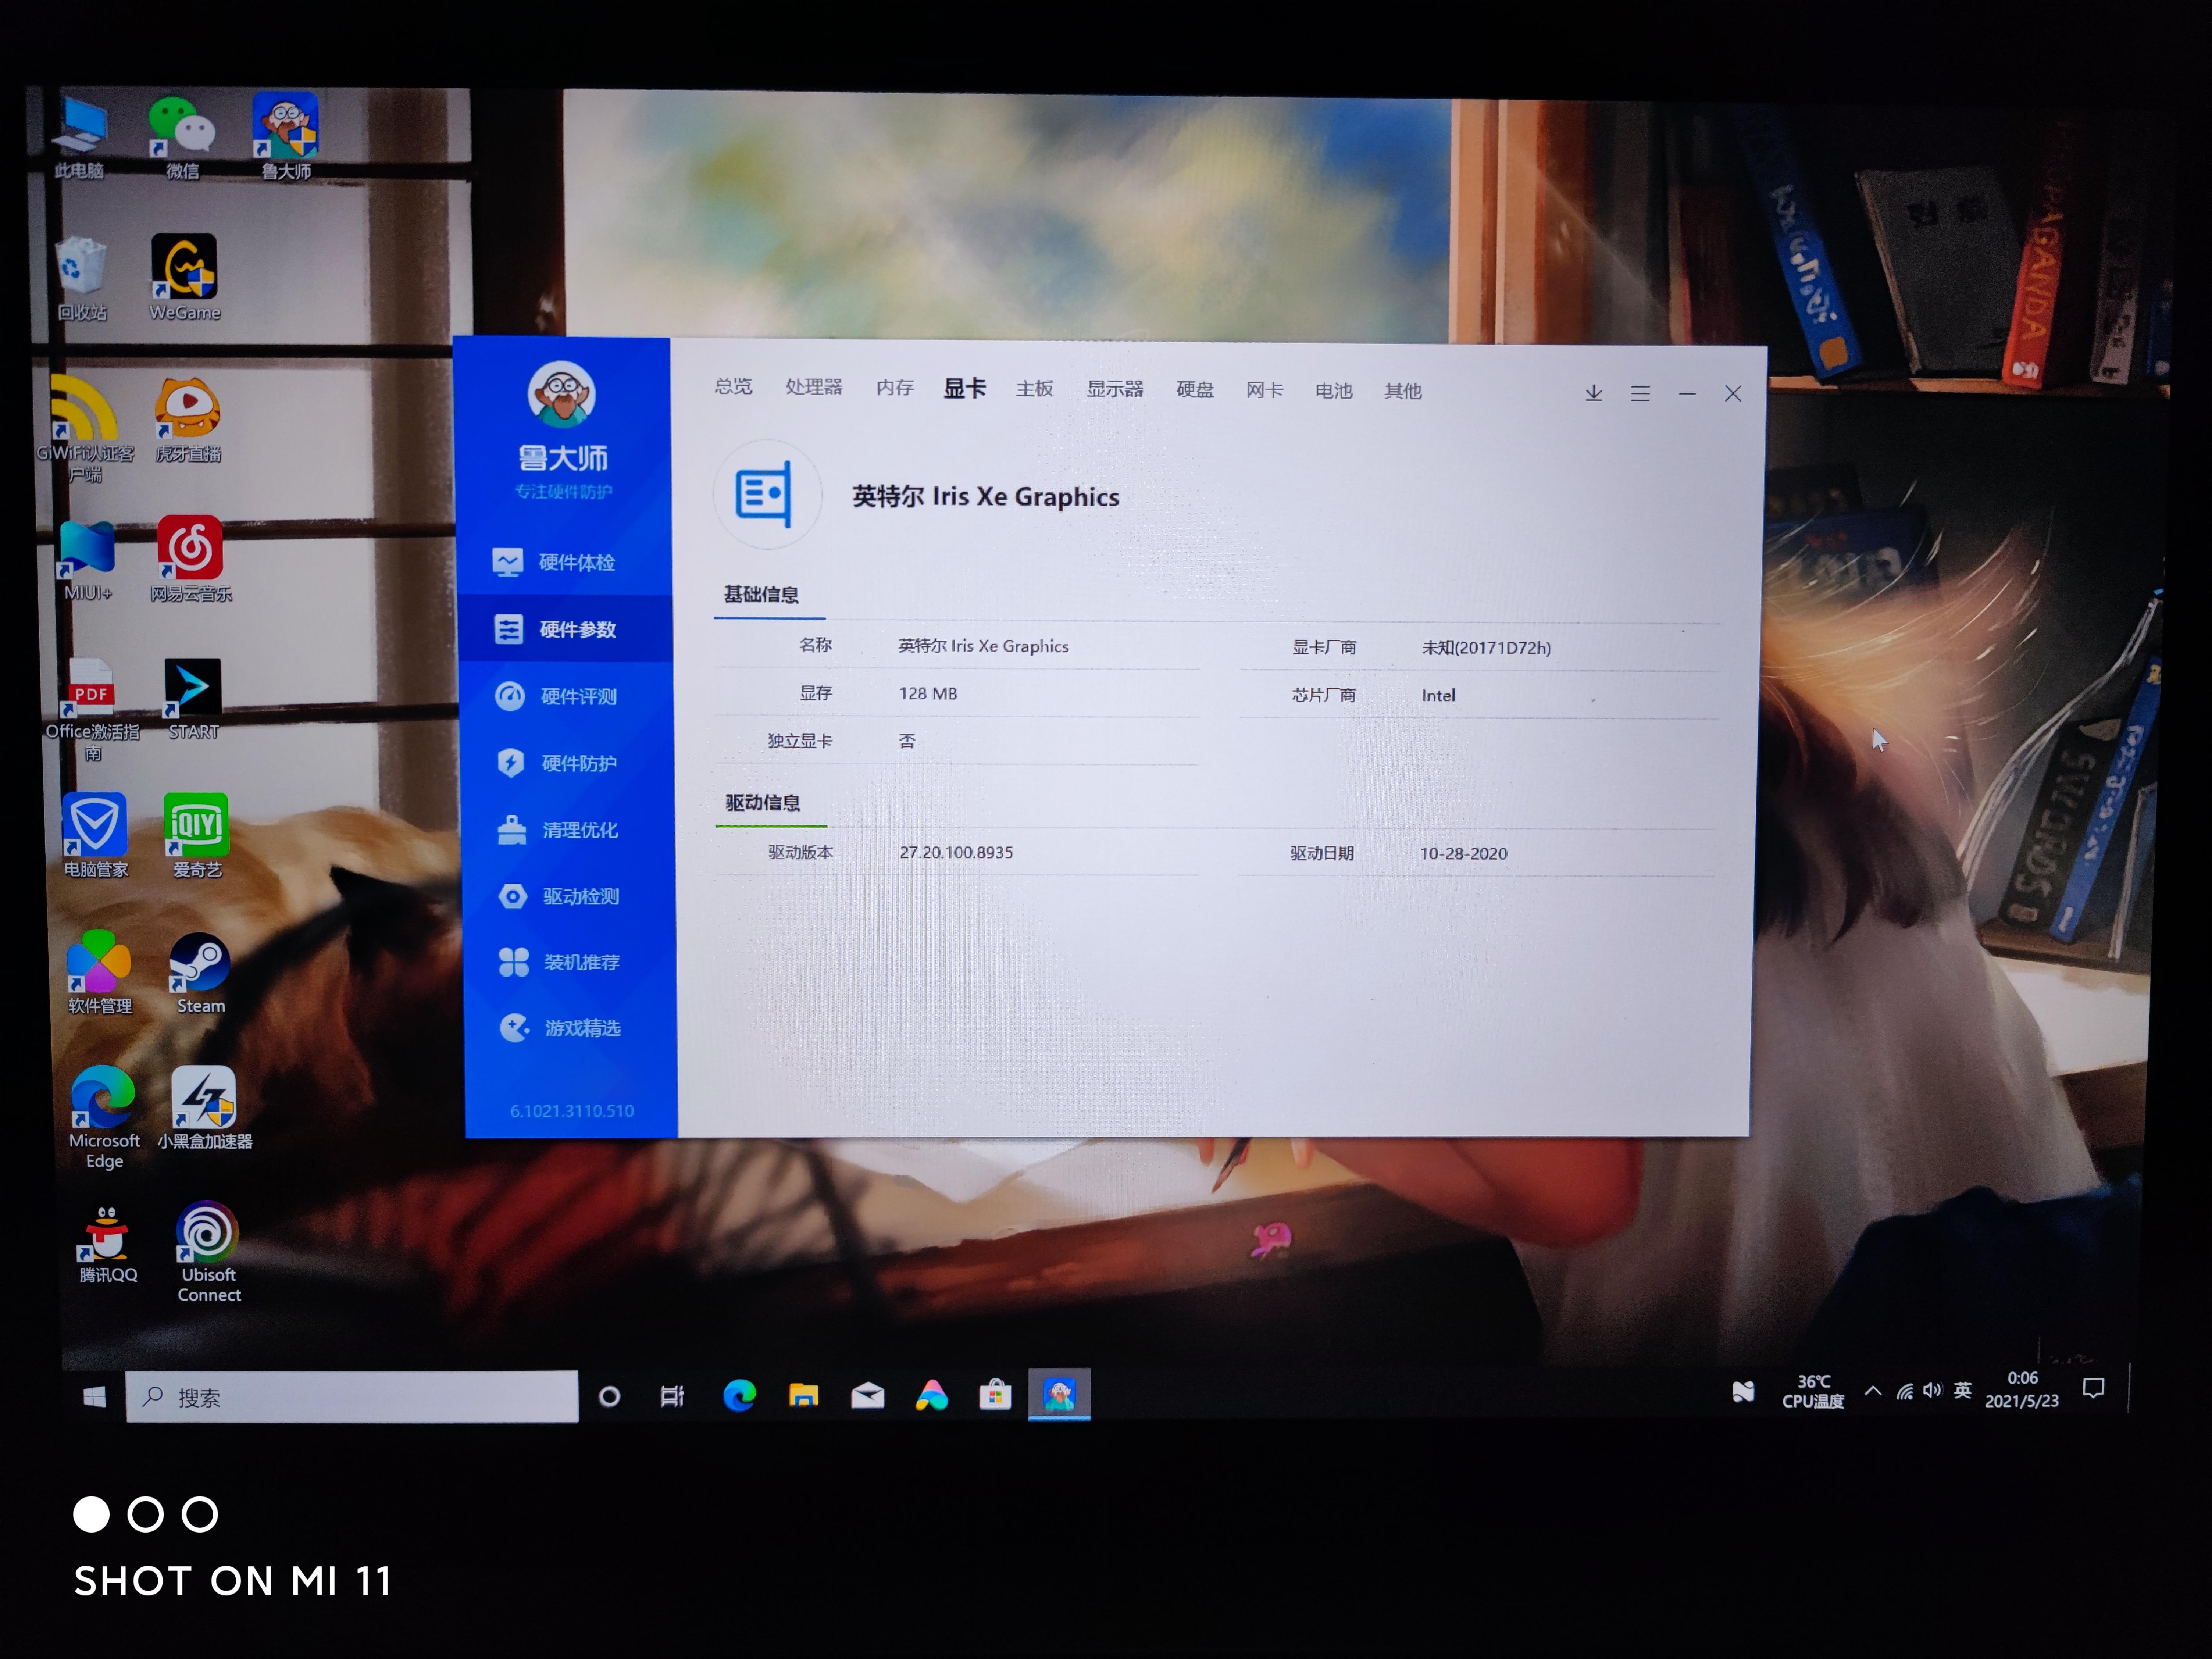The width and height of the screenshot is (2212, 1659).
Task: Open START desktop icon
Action: [x=193, y=700]
